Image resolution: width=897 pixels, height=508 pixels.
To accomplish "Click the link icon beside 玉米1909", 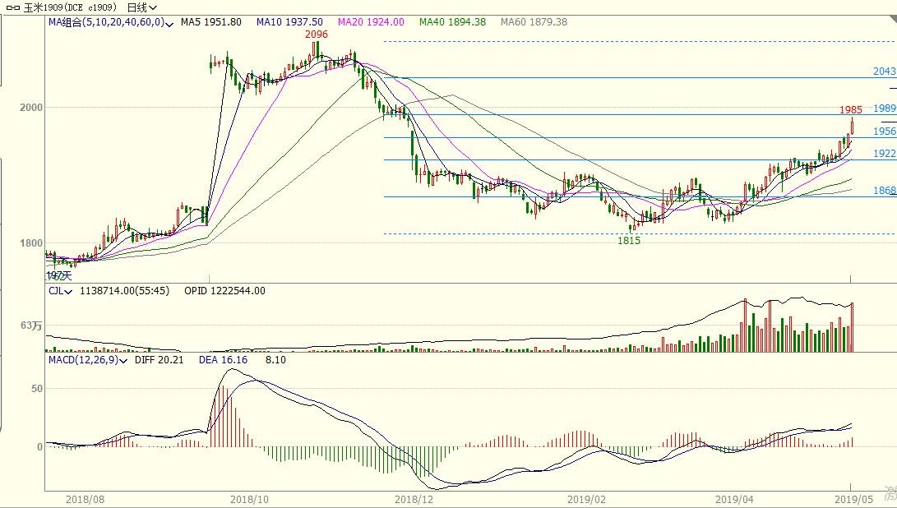I will [12, 7].
